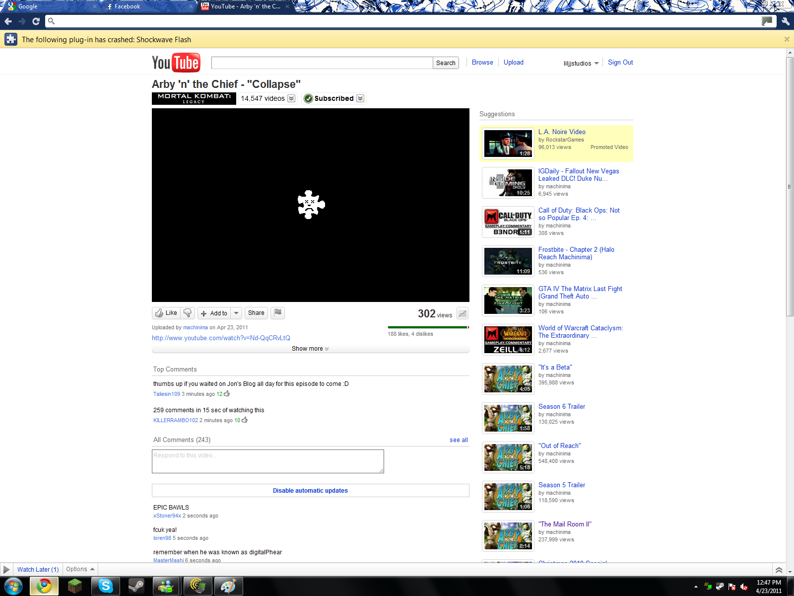
Task: Toggle the Subscribed button
Action: point(329,98)
